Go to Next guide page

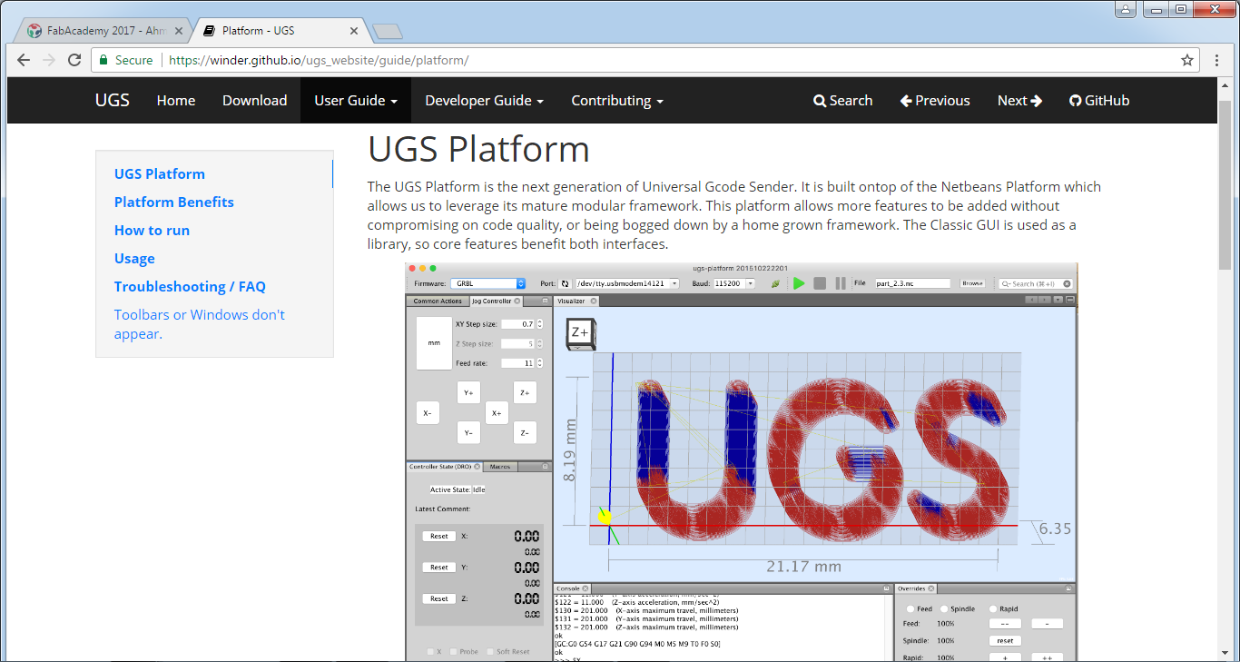coord(1019,101)
